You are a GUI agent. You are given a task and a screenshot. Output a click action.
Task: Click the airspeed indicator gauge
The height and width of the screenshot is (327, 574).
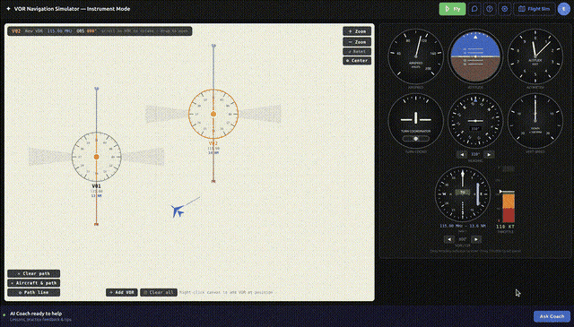pyautogui.click(x=416, y=56)
